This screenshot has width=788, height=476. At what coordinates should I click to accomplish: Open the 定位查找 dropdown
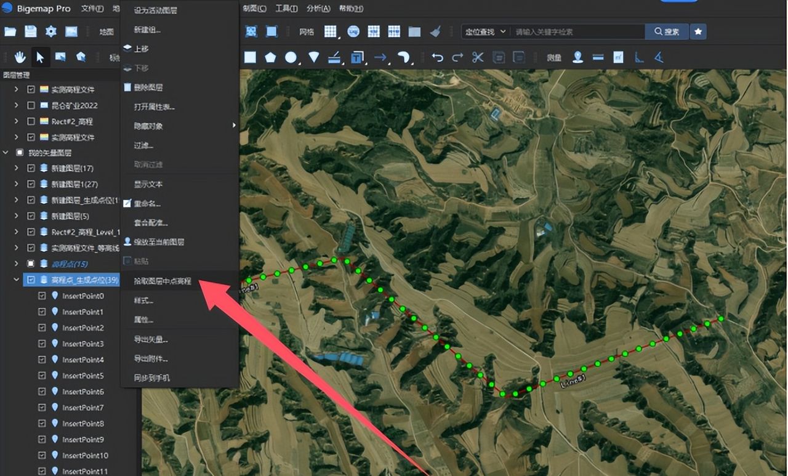tap(486, 31)
